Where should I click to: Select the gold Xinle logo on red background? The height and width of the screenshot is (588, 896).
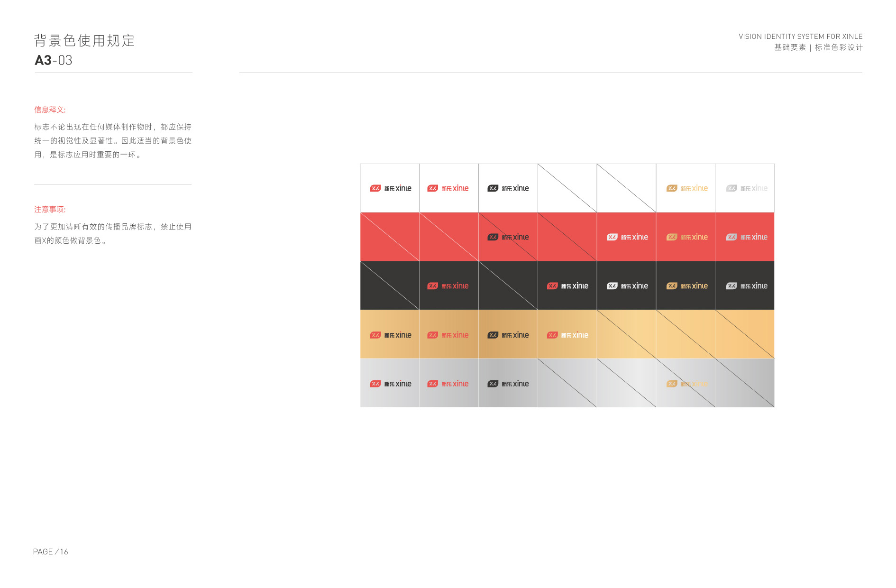pyautogui.click(x=687, y=237)
